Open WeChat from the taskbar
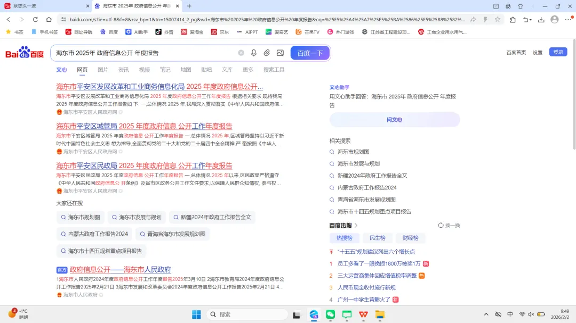Image resolution: width=576 pixels, height=323 pixels. [331, 314]
